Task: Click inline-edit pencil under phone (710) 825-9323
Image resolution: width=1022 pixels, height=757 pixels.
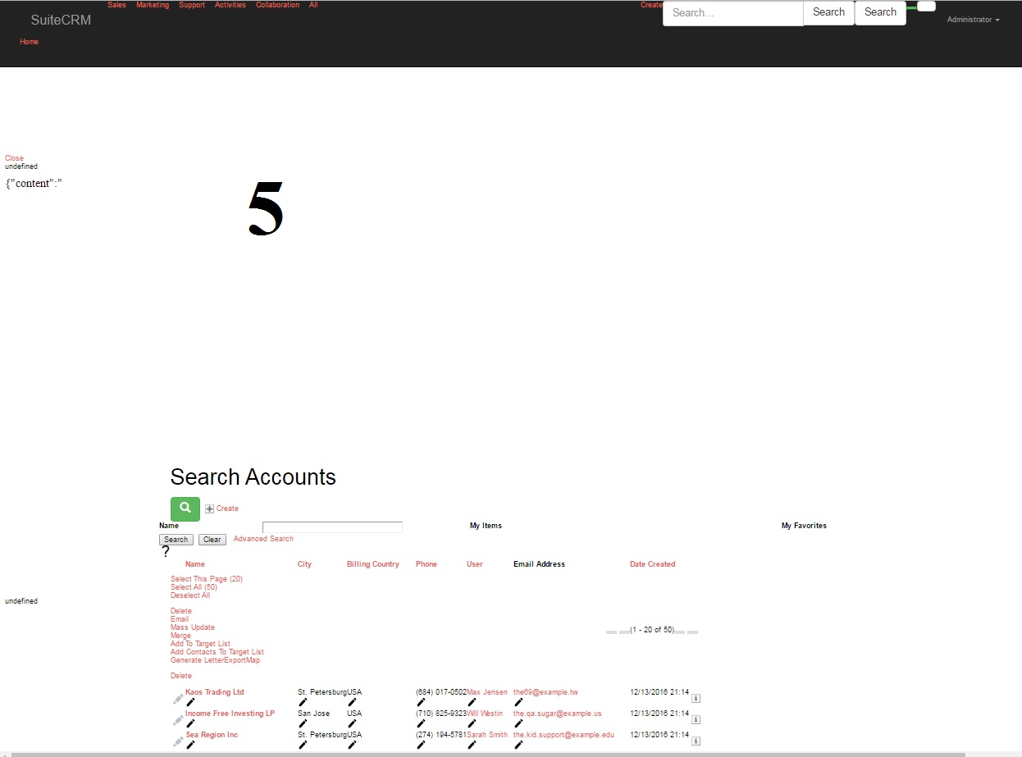Action: pyautogui.click(x=421, y=723)
